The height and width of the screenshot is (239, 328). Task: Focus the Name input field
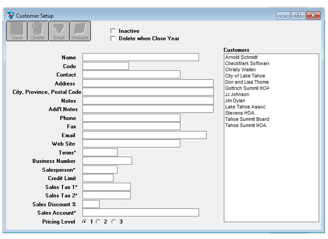pos(141,57)
